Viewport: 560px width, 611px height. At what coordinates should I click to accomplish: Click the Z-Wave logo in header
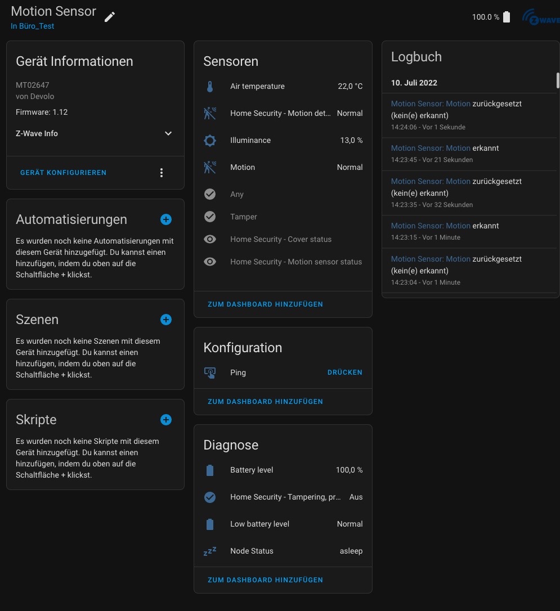tap(541, 17)
